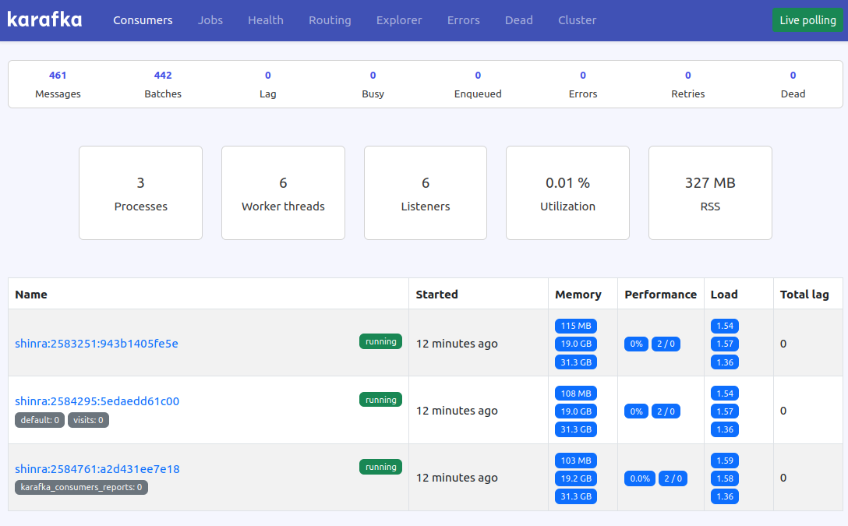Click the 108 MB memory badge
The width and height of the screenshot is (848, 526).
pyautogui.click(x=576, y=394)
